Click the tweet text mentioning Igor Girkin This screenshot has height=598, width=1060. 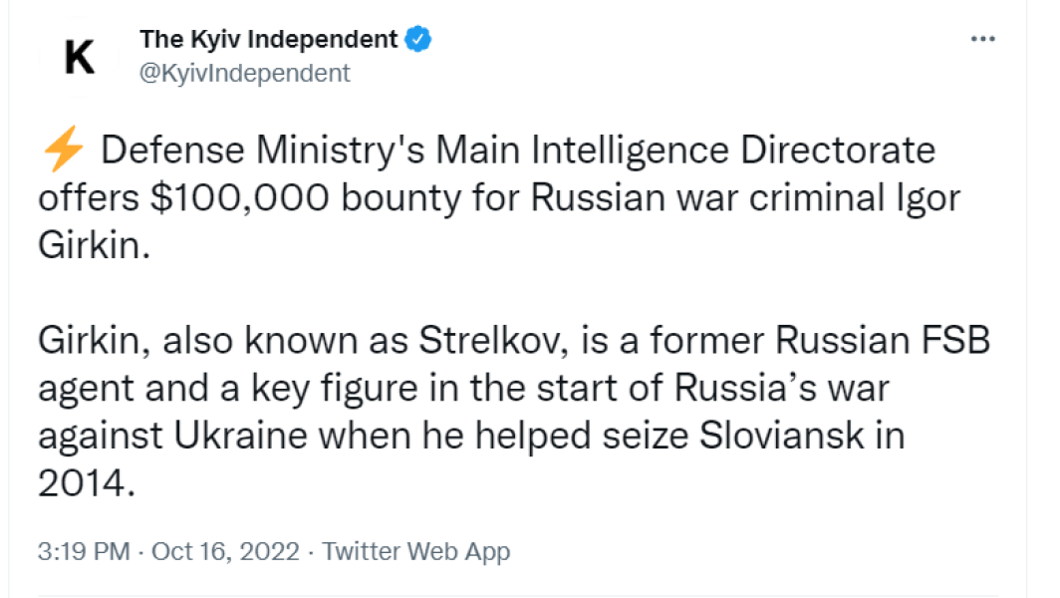coord(498,197)
